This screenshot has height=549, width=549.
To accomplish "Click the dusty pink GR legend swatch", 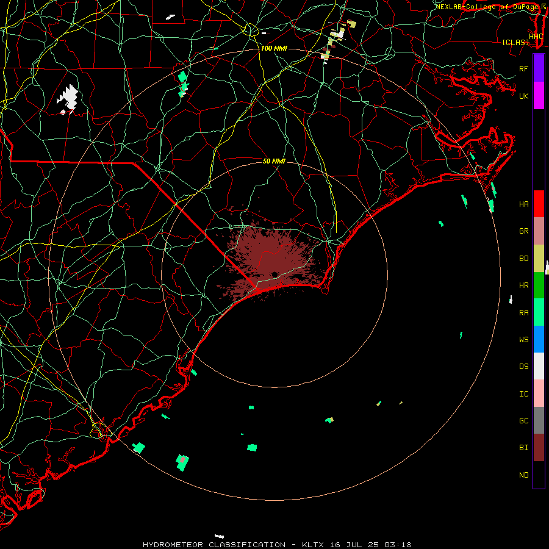I will point(539,231).
